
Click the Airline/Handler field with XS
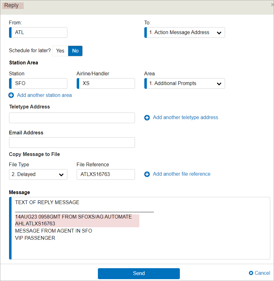tap(106, 83)
